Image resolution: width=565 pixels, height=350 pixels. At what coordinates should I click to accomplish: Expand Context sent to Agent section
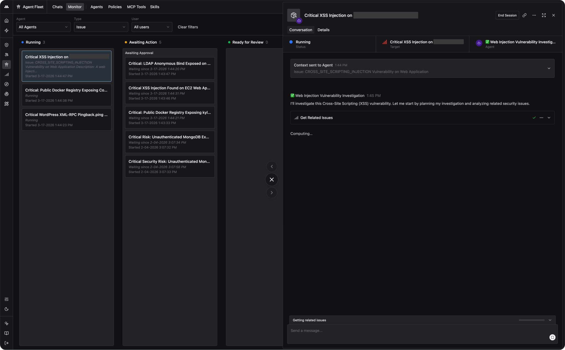549,69
